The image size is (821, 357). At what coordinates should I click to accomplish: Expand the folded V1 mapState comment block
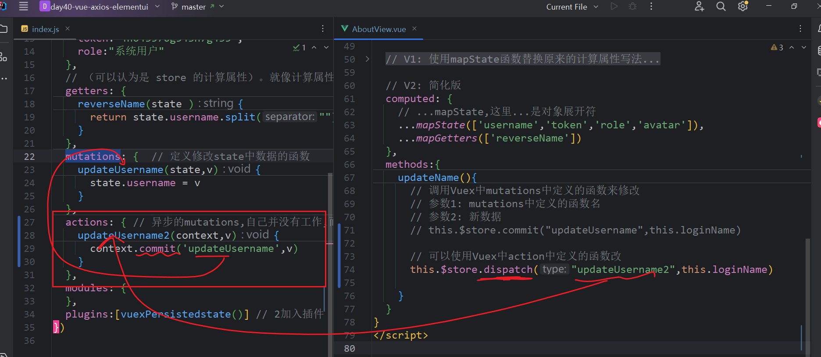[368, 59]
